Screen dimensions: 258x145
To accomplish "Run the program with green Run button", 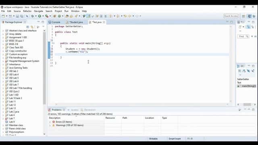I will (40, 16).
